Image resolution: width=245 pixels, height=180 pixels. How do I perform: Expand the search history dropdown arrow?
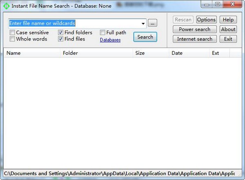point(143,24)
